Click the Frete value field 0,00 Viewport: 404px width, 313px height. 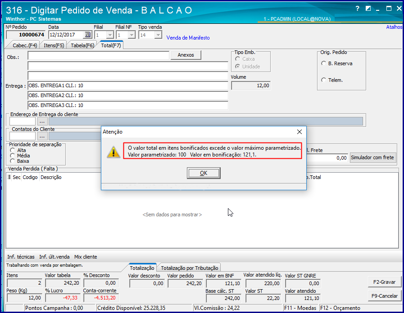point(327,158)
